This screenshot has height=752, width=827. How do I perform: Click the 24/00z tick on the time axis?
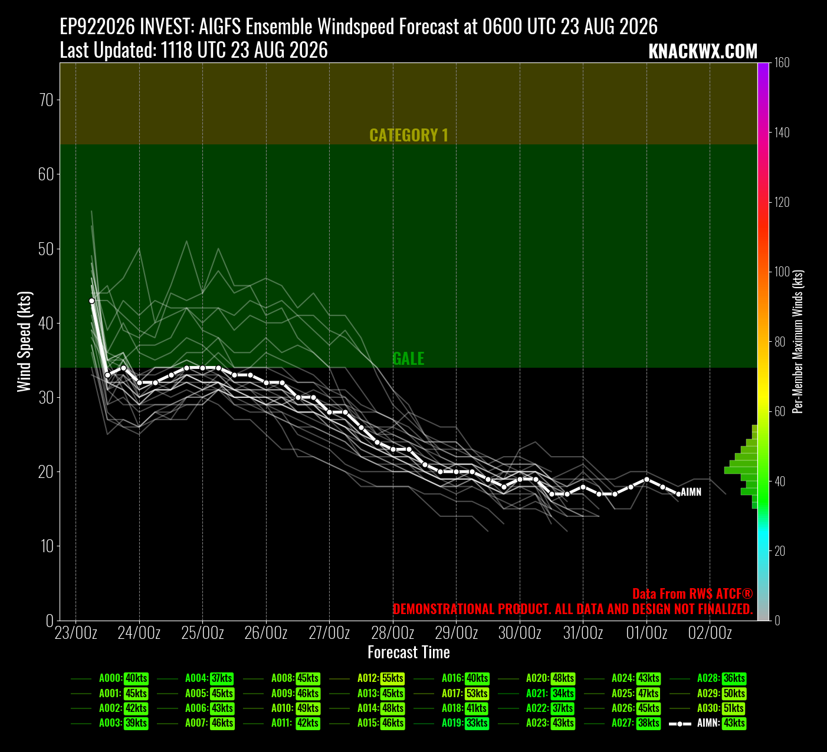(x=139, y=633)
